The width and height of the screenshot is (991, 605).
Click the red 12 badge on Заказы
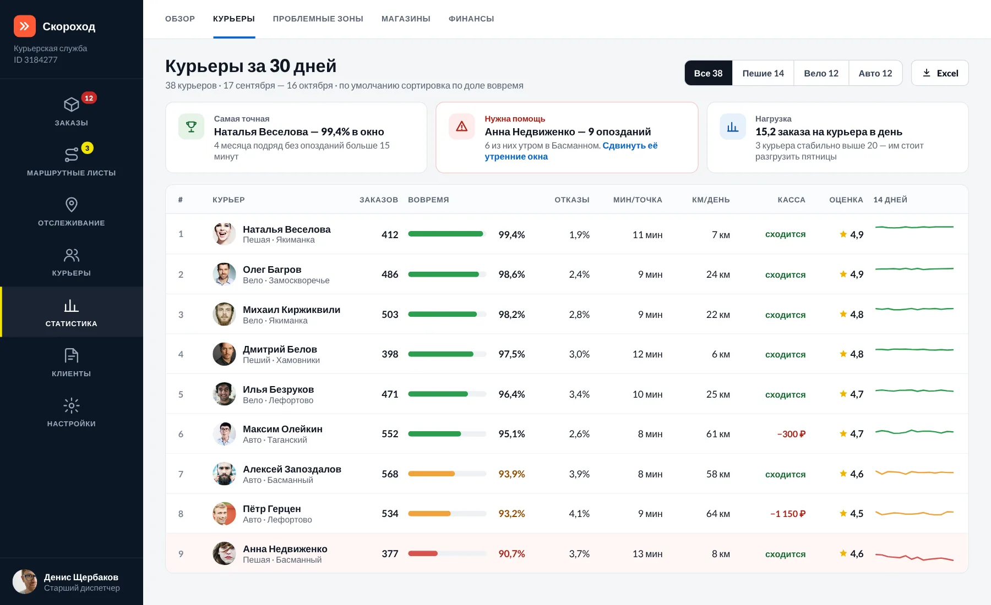(89, 98)
